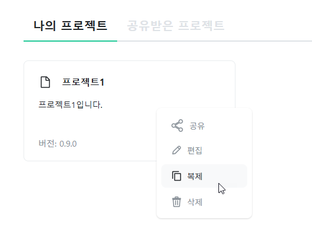Switch to 나의 프로젝트 tab
Viewport: 312px width, 244px height.
click(70, 25)
